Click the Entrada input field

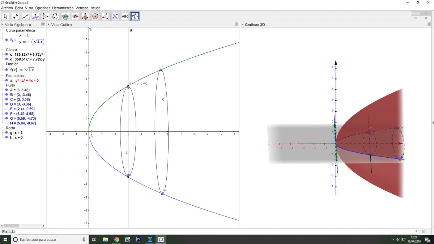tap(216, 231)
